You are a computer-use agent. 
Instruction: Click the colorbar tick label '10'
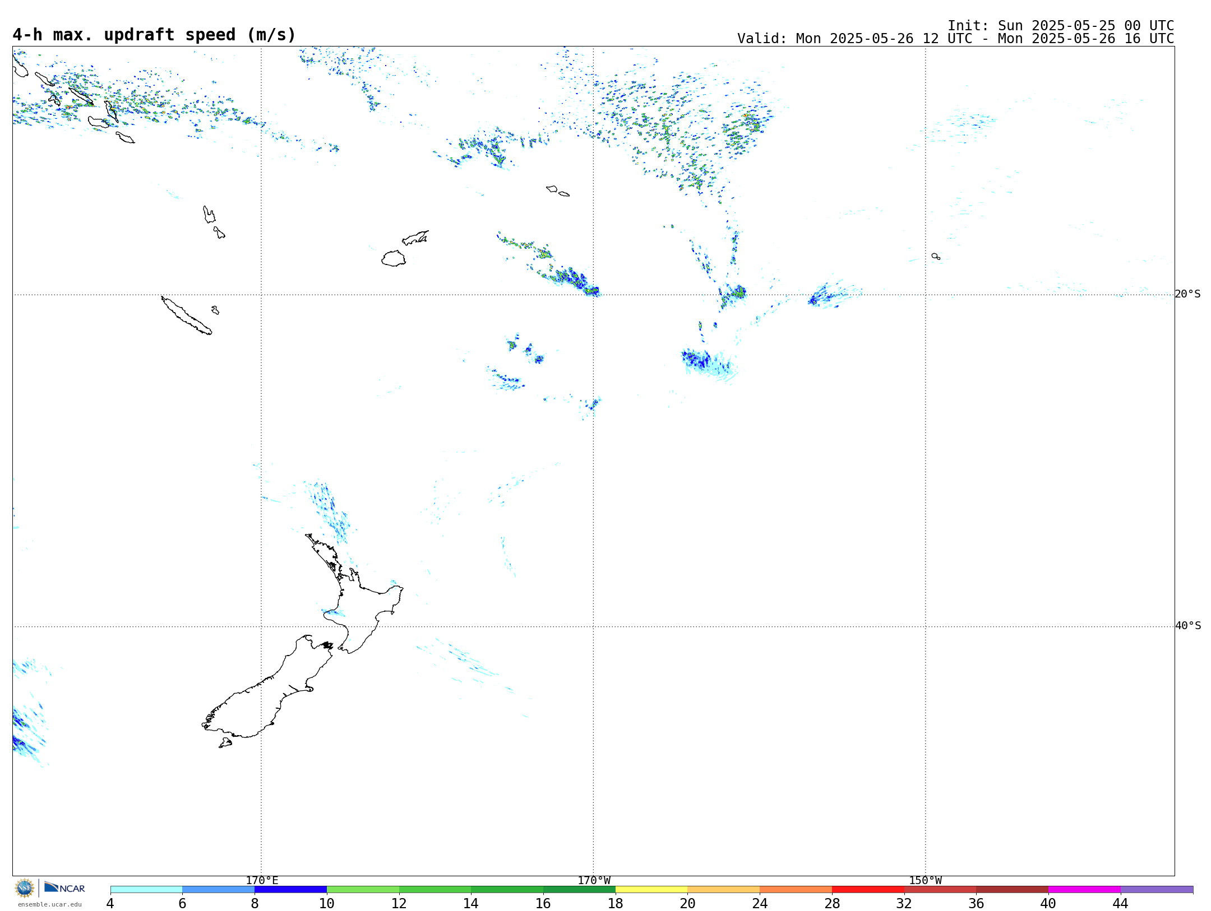[x=327, y=903]
